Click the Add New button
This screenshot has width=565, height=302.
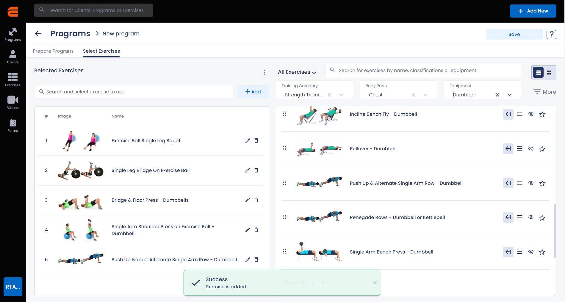pos(533,11)
